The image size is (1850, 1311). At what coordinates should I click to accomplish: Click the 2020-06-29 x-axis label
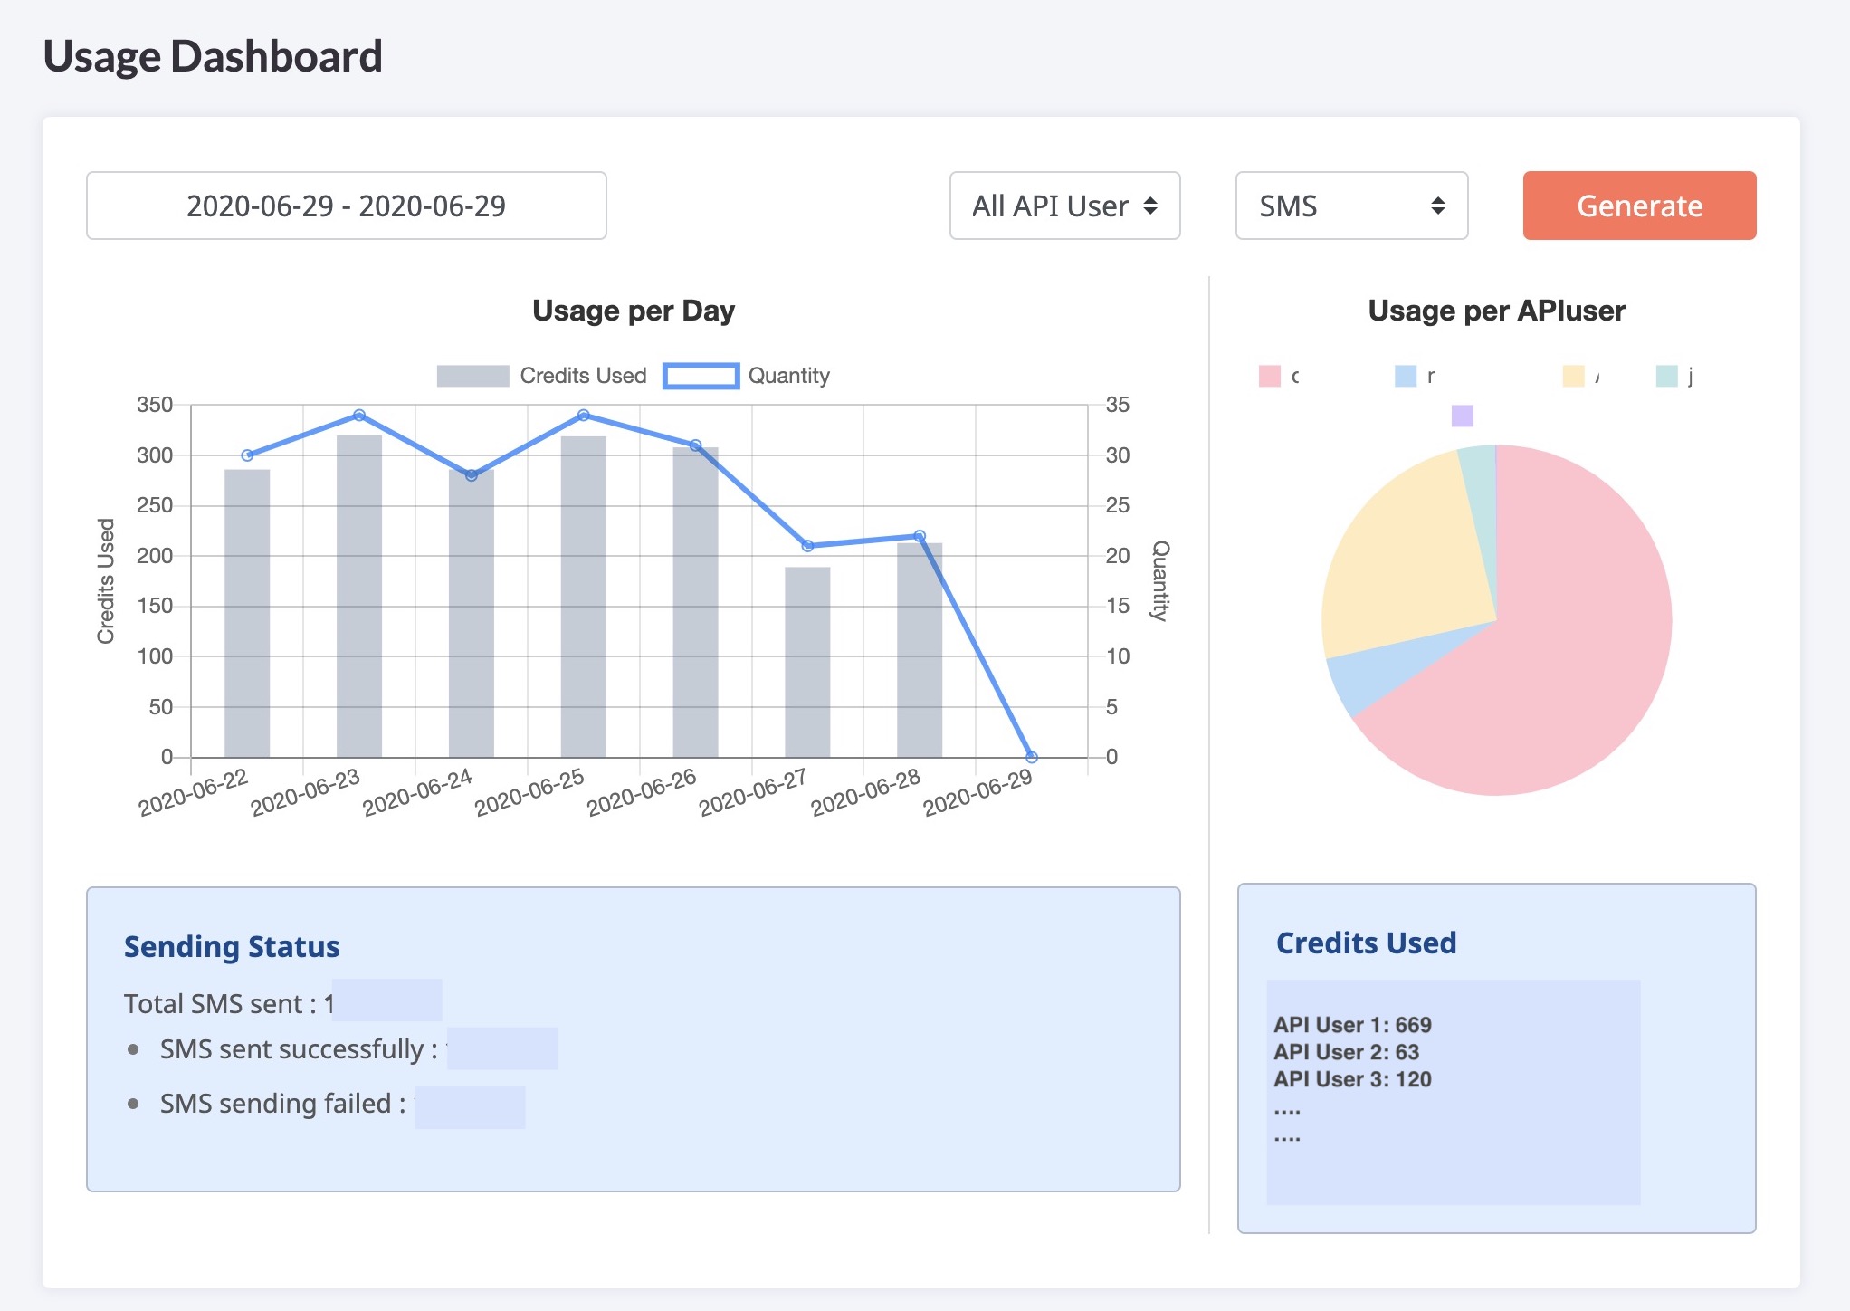[x=977, y=791]
